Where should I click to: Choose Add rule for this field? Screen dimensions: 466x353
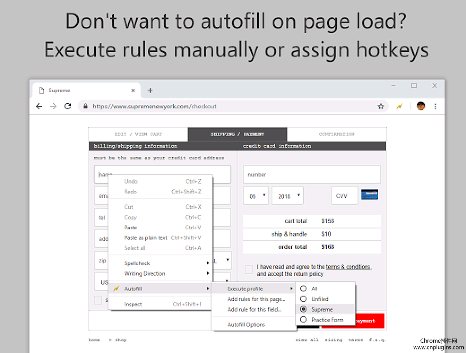pyautogui.click(x=254, y=310)
